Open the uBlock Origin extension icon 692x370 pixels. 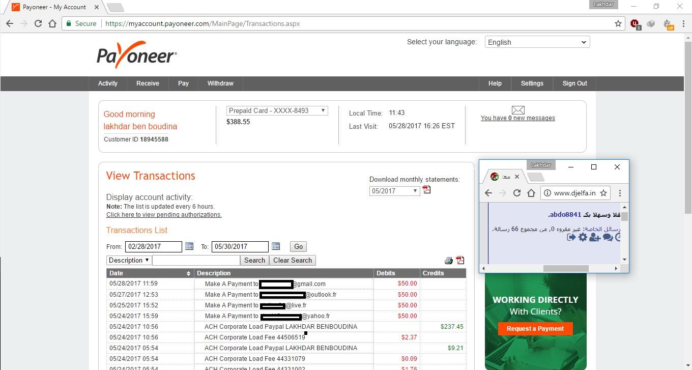(635, 23)
